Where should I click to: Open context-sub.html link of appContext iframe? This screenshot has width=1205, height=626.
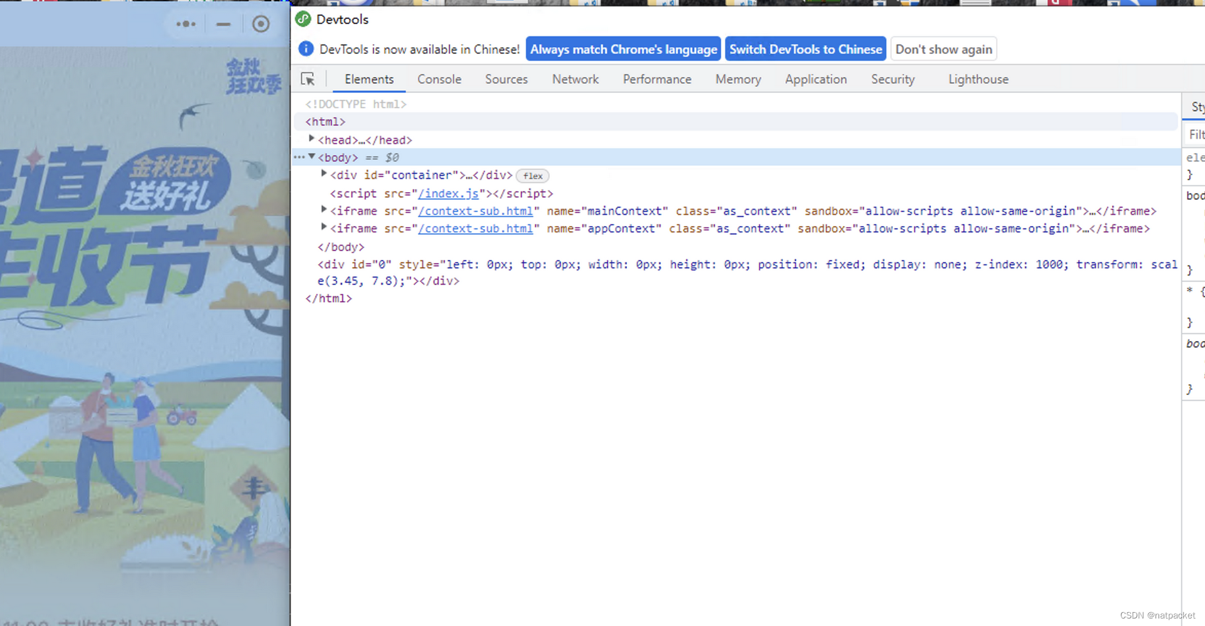(476, 229)
